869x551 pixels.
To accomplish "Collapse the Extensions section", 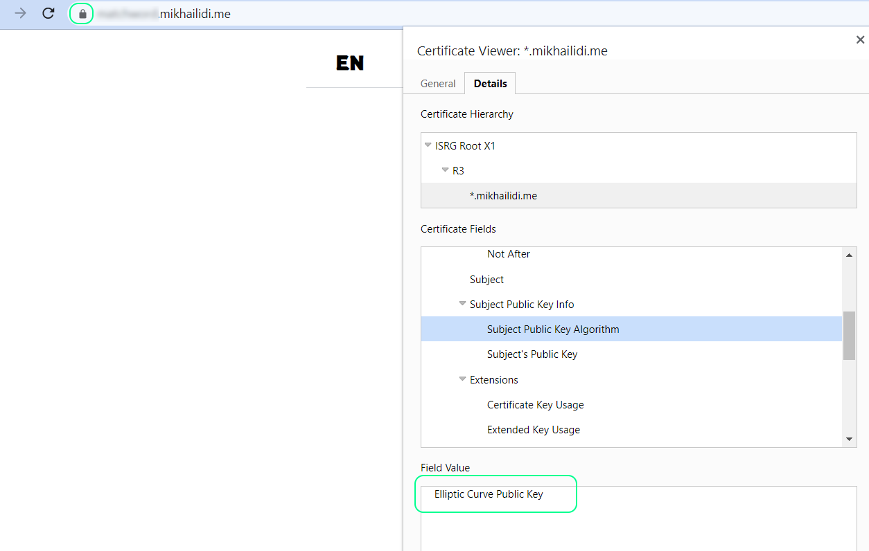I will pyautogui.click(x=462, y=379).
